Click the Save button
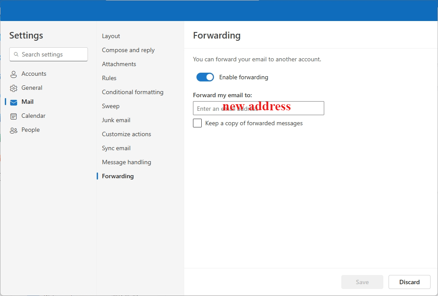This screenshot has height=296, width=438. tap(362, 282)
